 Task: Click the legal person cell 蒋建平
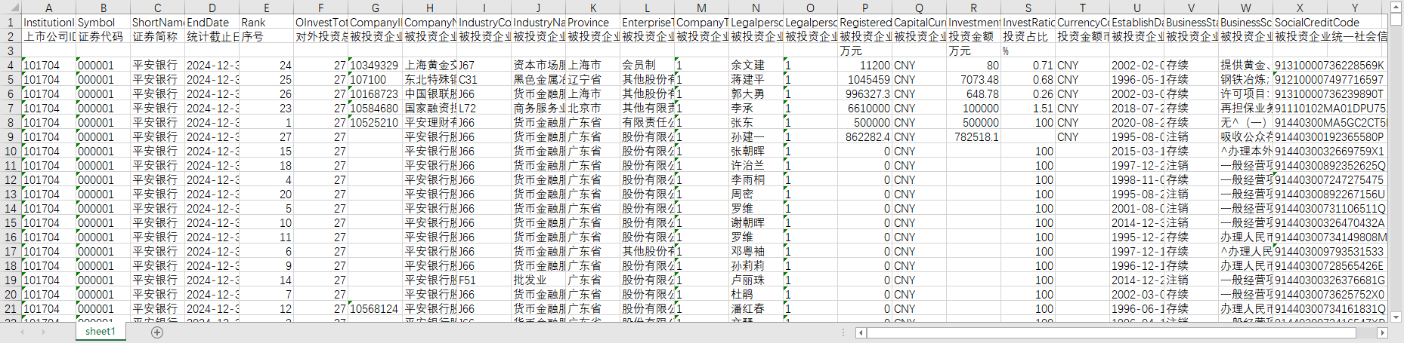[x=756, y=80]
